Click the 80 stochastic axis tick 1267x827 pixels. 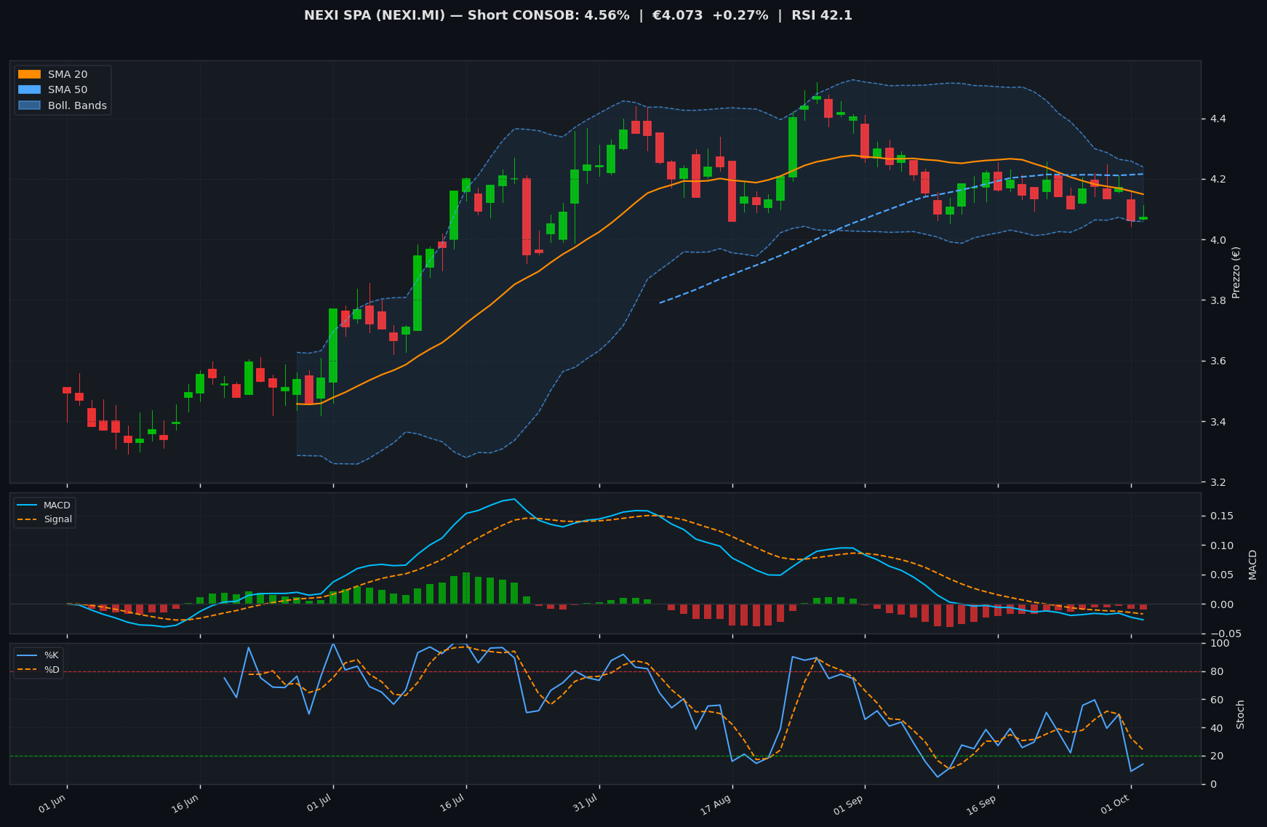[1215, 671]
